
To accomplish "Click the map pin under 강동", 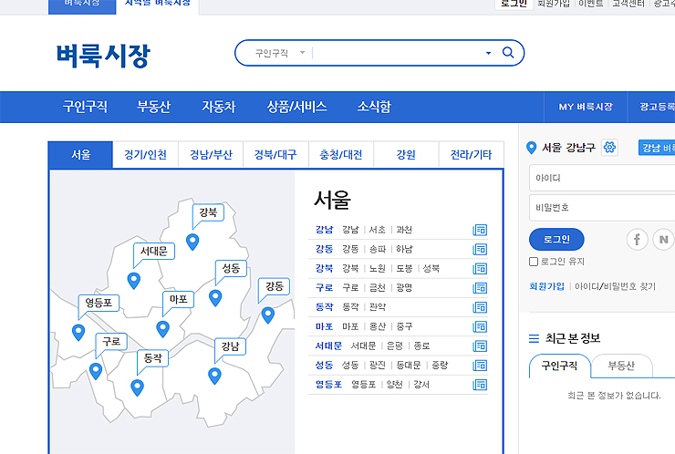I will click(268, 315).
